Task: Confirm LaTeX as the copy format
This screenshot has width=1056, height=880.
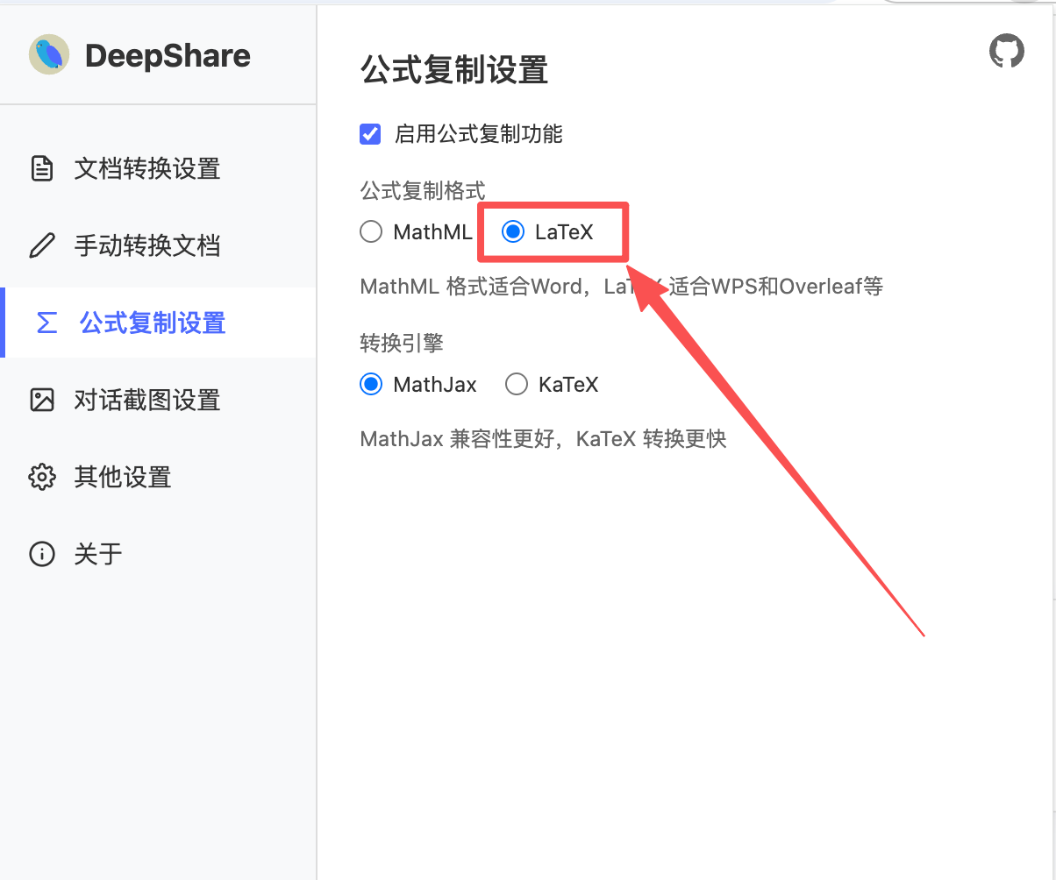Action: point(513,231)
